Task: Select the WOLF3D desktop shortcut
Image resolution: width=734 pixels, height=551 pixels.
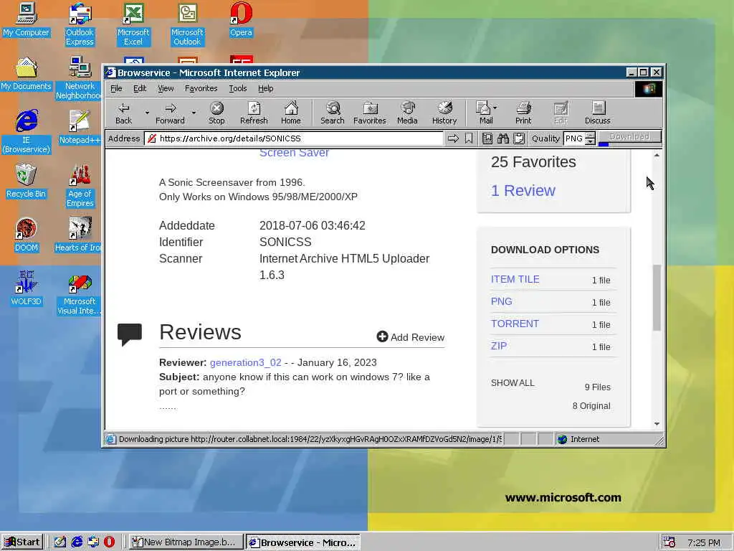Action: click(27, 289)
